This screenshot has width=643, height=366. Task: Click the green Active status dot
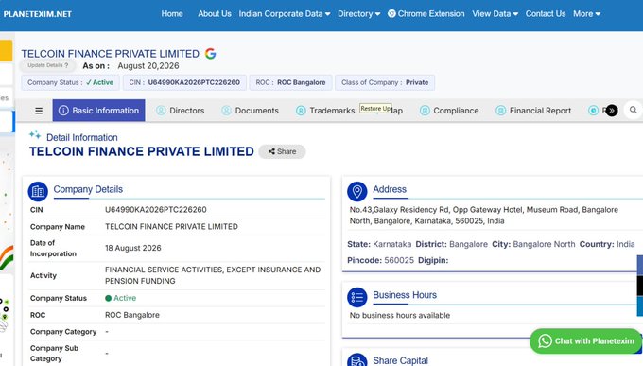click(108, 298)
